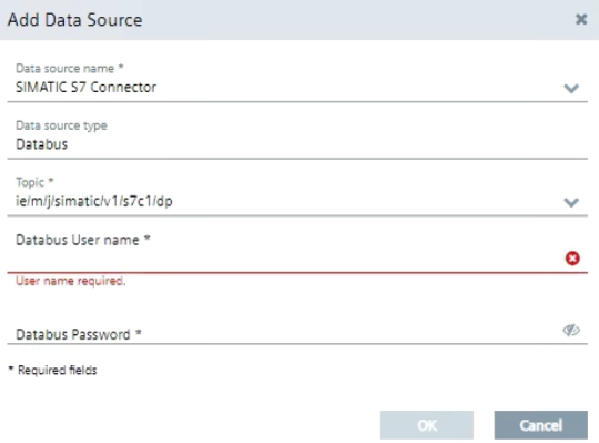
Task: Close the Add Data Source dialog
Action: coord(581,19)
